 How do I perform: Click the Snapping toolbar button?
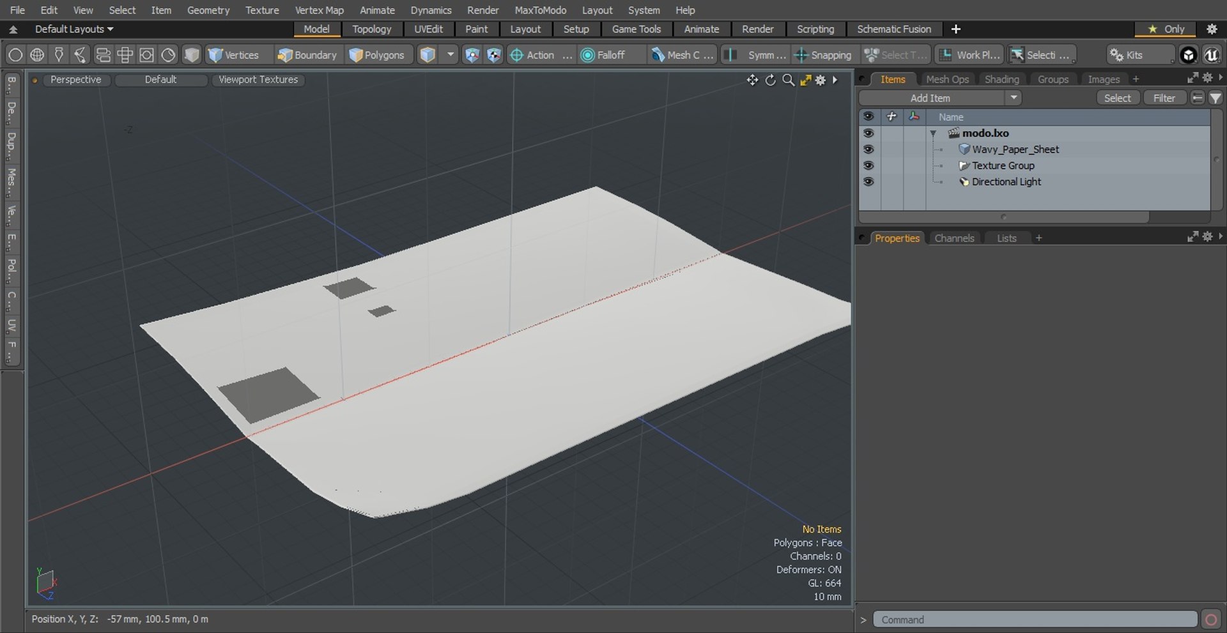tap(822, 55)
